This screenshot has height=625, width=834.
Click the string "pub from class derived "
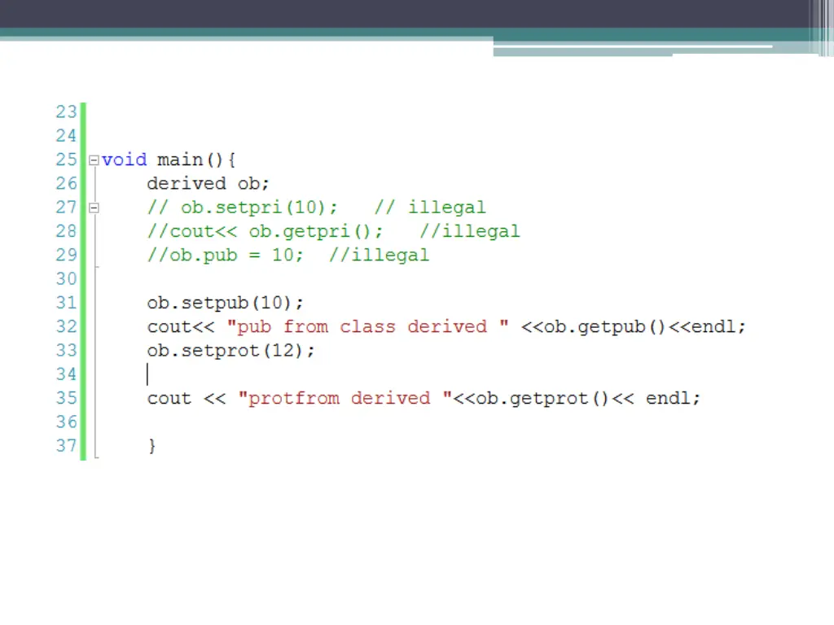pos(368,327)
